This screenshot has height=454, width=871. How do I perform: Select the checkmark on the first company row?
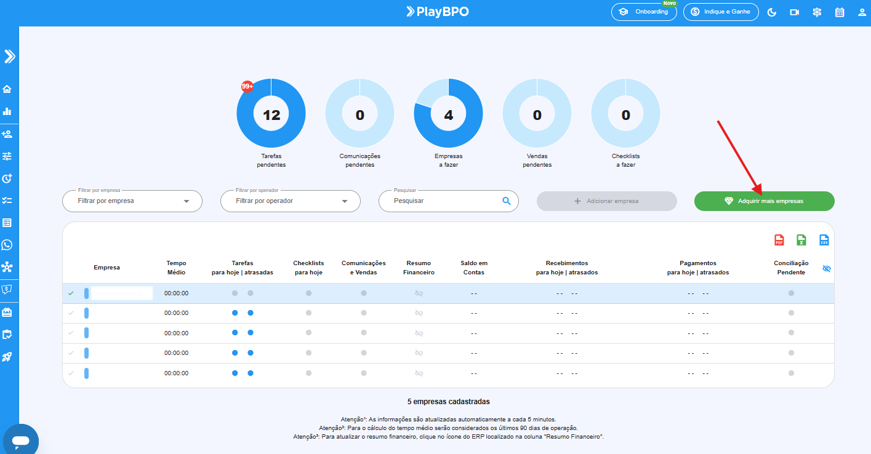[x=71, y=293]
